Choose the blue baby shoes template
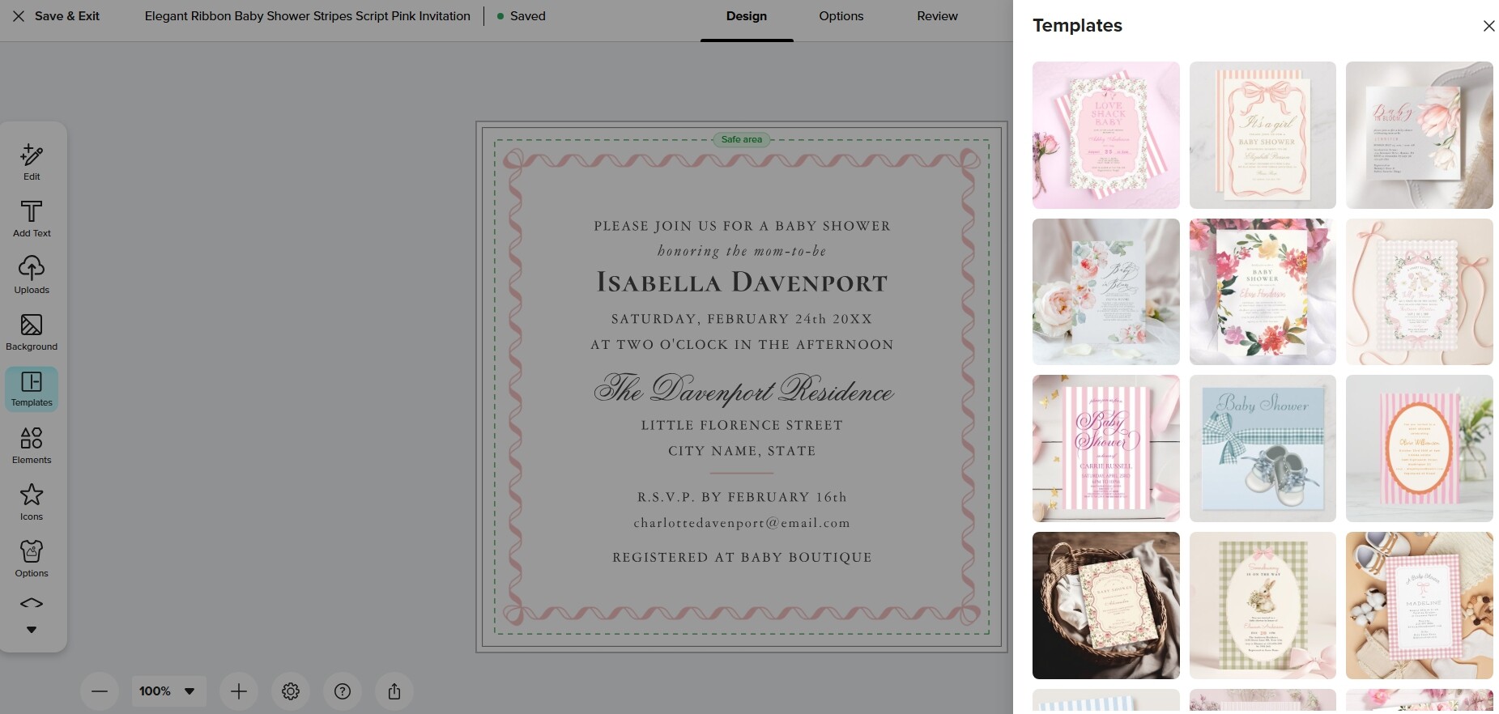Screen dimensions: 1499x714 click(1263, 448)
